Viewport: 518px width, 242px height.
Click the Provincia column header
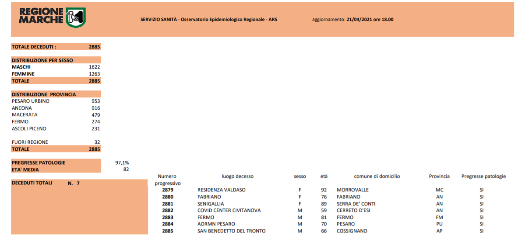439,176
